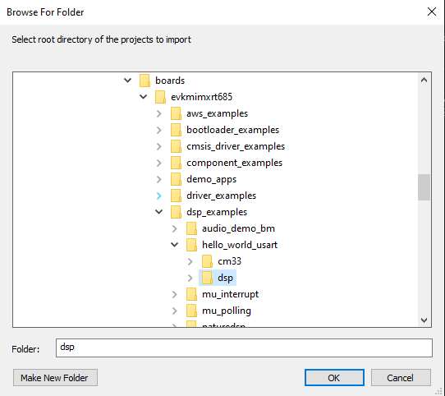Confirm selection with the OK button
The height and width of the screenshot is (396, 445).
coord(334,378)
